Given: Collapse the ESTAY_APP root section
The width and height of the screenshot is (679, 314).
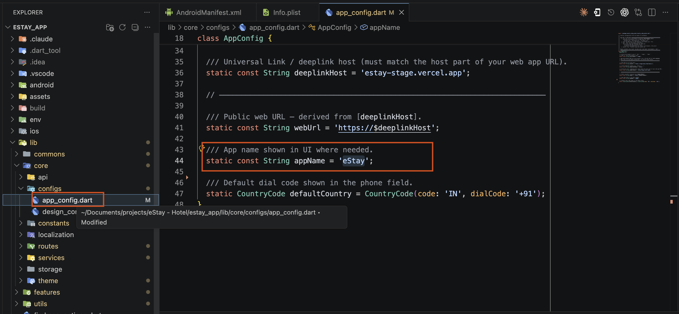Looking at the screenshot, I should click(8, 27).
